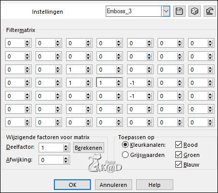Select the Grijswaarden radio button
218x193 pixels.
tap(125, 155)
